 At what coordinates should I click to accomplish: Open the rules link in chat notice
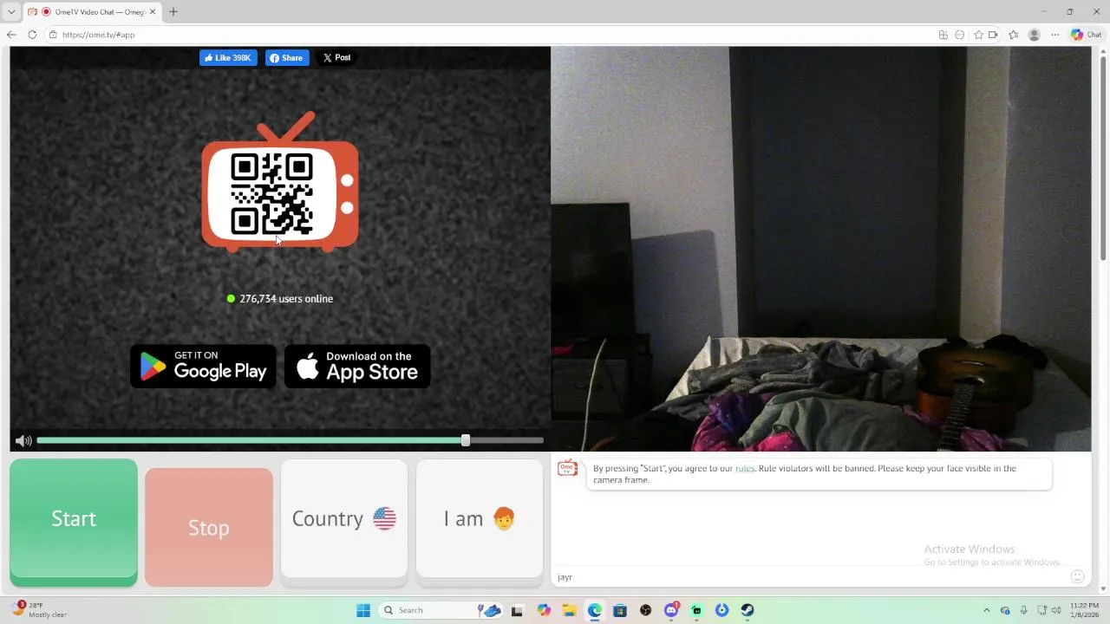coord(745,468)
